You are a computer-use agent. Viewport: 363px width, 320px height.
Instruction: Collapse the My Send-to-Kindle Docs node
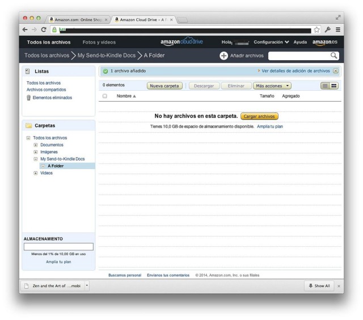[x=36, y=159]
